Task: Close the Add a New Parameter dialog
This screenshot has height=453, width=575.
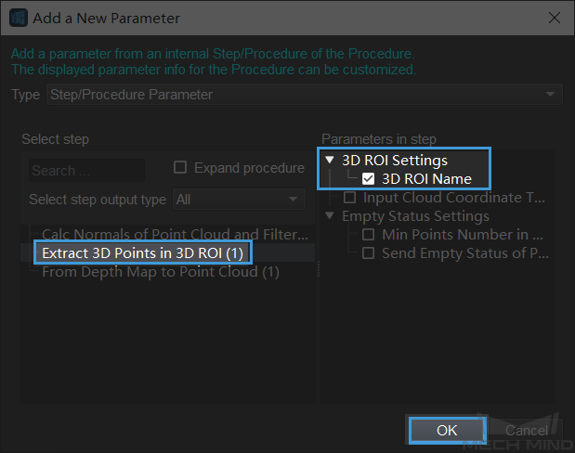Action: click(554, 18)
